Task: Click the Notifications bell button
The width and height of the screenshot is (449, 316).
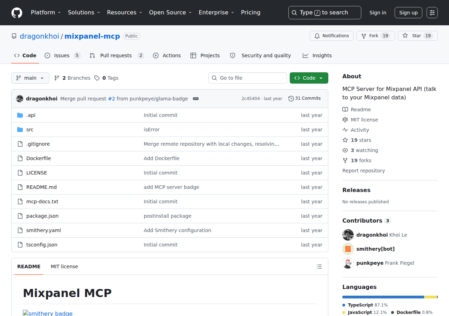Action: 331,36
